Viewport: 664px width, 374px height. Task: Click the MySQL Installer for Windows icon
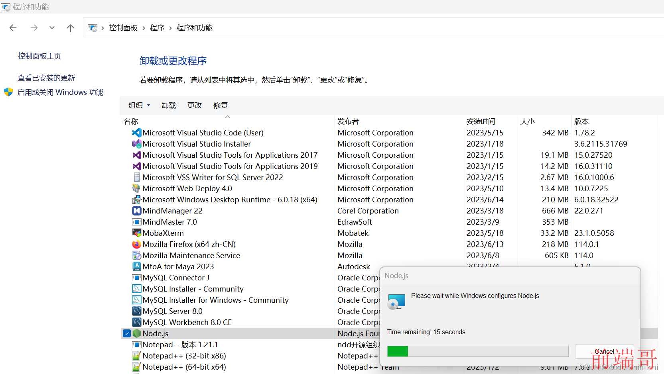tap(137, 300)
